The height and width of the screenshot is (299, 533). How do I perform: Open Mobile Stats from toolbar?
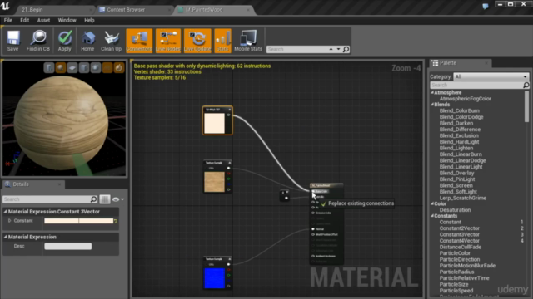tap(248, 41)
